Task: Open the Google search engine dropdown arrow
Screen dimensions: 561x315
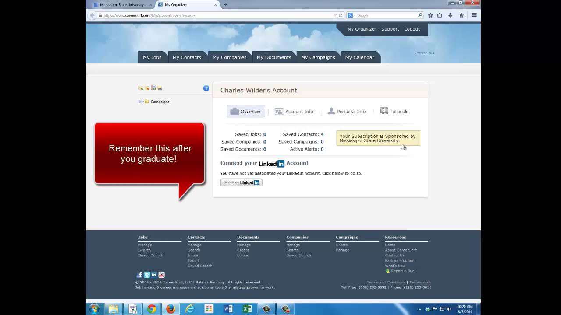Action: tap(355, 15)
